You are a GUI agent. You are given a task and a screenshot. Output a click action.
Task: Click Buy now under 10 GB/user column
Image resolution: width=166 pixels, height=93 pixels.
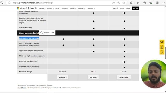(x=63, y=77)
